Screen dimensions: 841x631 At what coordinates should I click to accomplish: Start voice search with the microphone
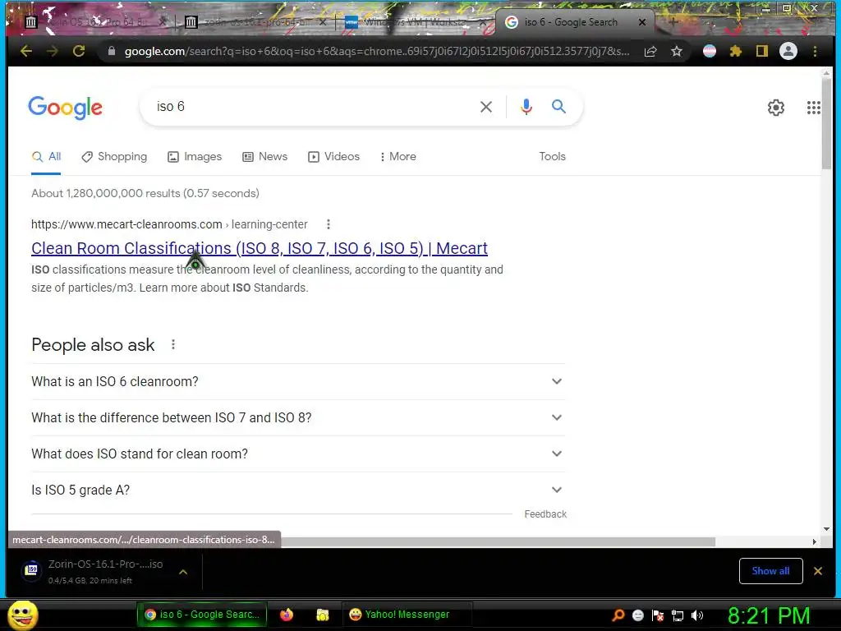526,107
